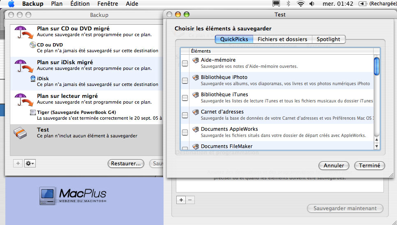Open the Aide menu
The height and width of the screenshot is (225, 397).
pyautogui.click(x=132, y=4)
